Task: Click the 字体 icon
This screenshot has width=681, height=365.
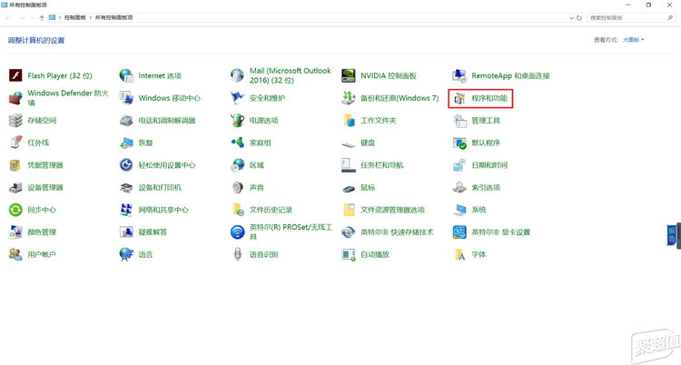Action: pos(459,255)
